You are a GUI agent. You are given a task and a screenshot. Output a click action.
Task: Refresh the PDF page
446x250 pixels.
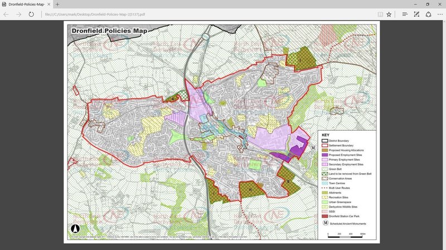click(31, 14)
